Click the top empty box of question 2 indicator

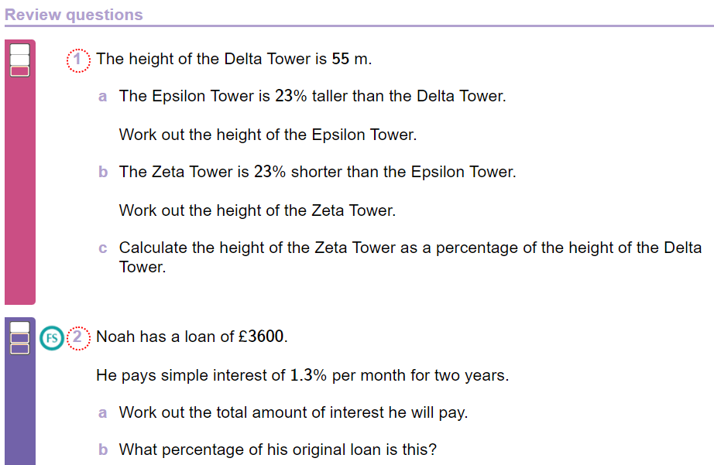click(x=19, y=327)
